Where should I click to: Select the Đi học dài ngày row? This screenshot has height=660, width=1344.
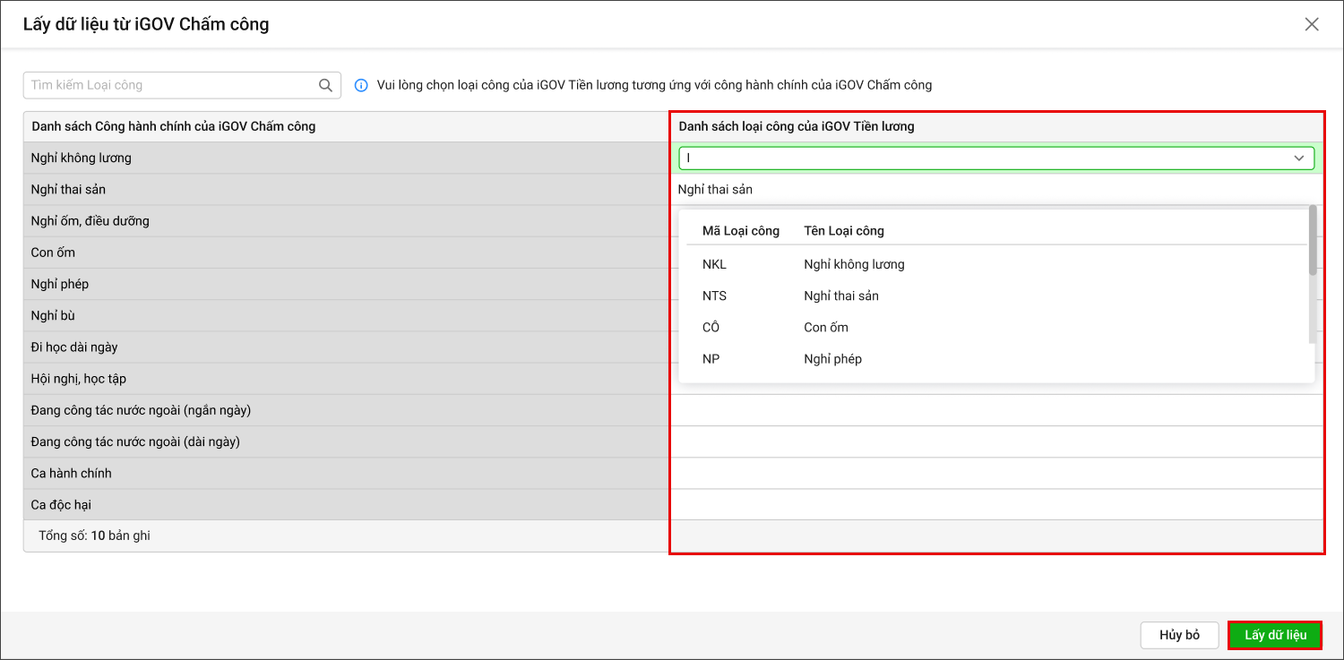tap(347, 347)
